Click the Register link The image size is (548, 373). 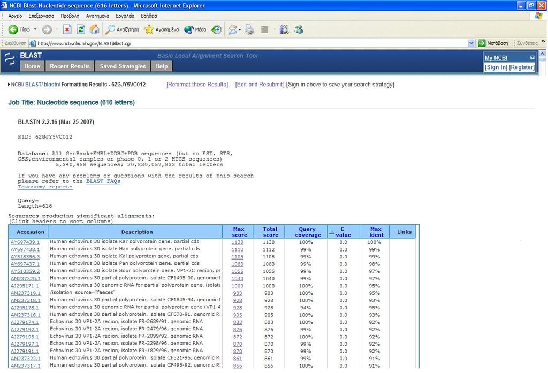(522, 67)
